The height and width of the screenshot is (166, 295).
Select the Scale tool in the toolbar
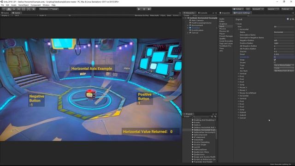[x=18, y=9]
